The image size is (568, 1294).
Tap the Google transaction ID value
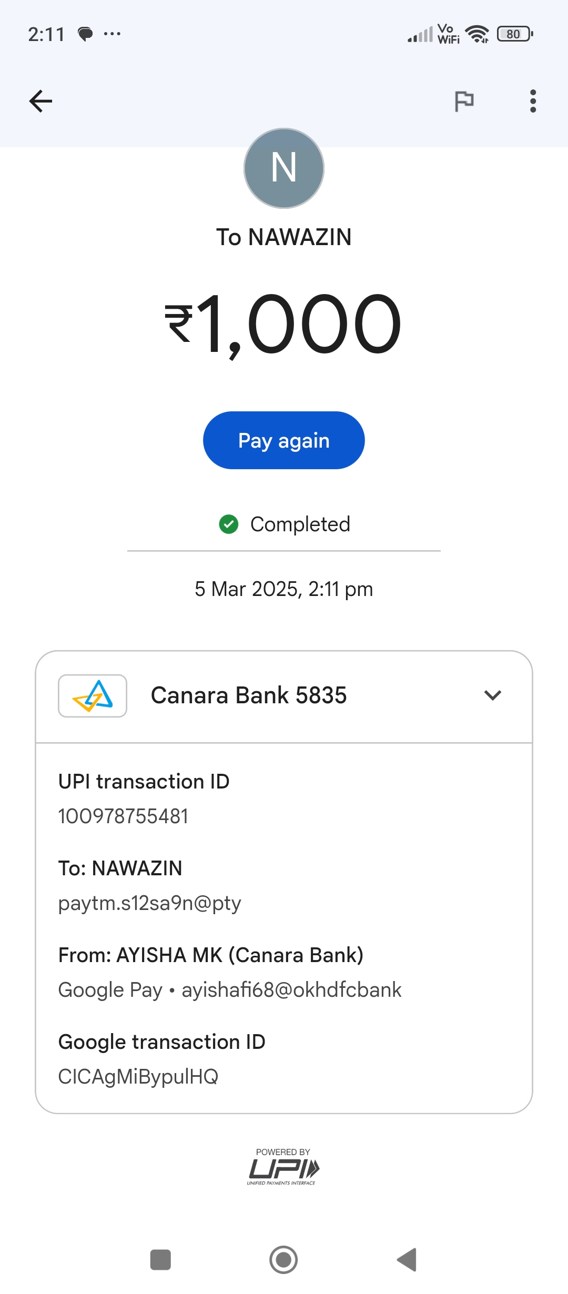point(138,1077)
